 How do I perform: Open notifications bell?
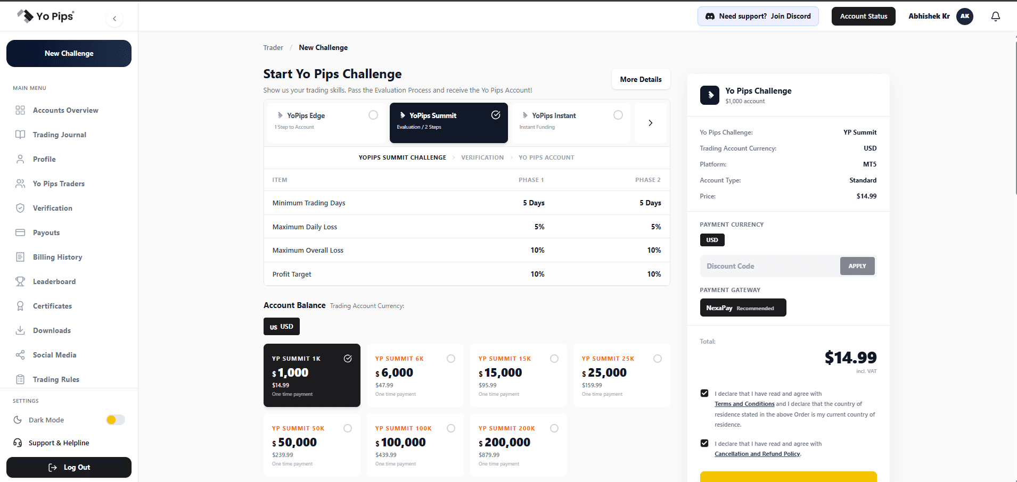996,16
